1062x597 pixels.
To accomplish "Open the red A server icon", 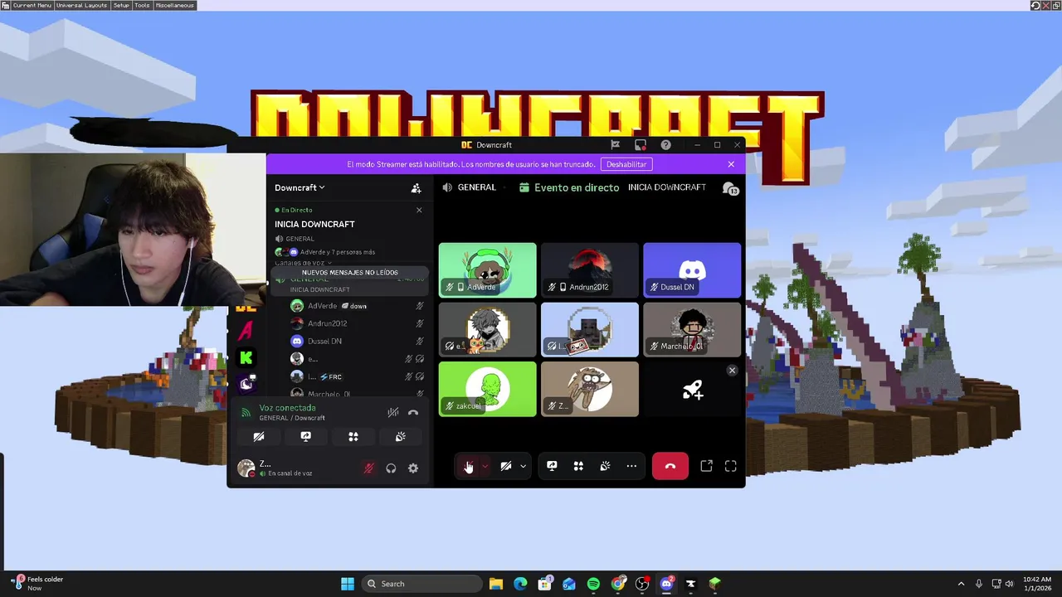I will click(x=246, y=331).
